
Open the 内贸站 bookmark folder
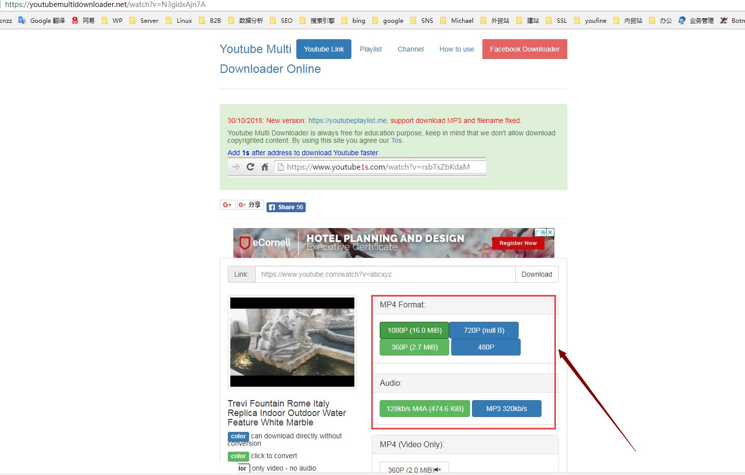coord(628,20)
